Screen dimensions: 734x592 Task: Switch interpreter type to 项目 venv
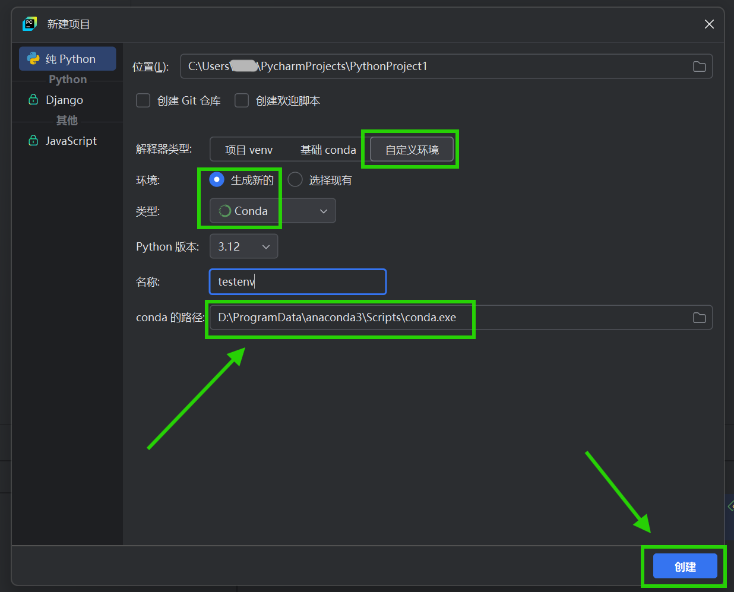click(x=249, y=150)
